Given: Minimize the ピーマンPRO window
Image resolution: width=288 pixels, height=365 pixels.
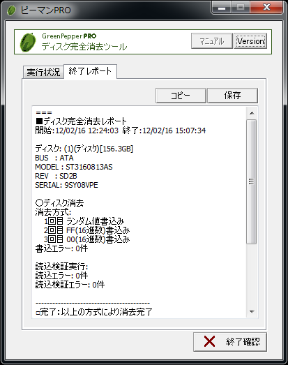Looking at the screenshot, I should pos(222,8).
